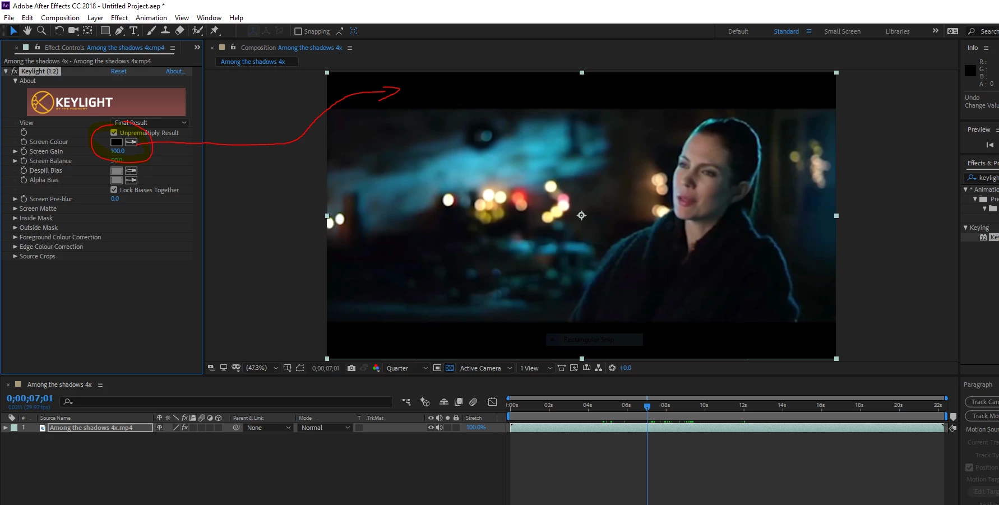This screenshot has width=999, height=505.
Task: Open the Window menu
Action: point(209,18)
